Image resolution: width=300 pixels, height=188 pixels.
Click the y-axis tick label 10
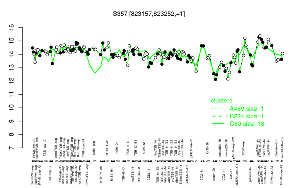click(12, 108)
